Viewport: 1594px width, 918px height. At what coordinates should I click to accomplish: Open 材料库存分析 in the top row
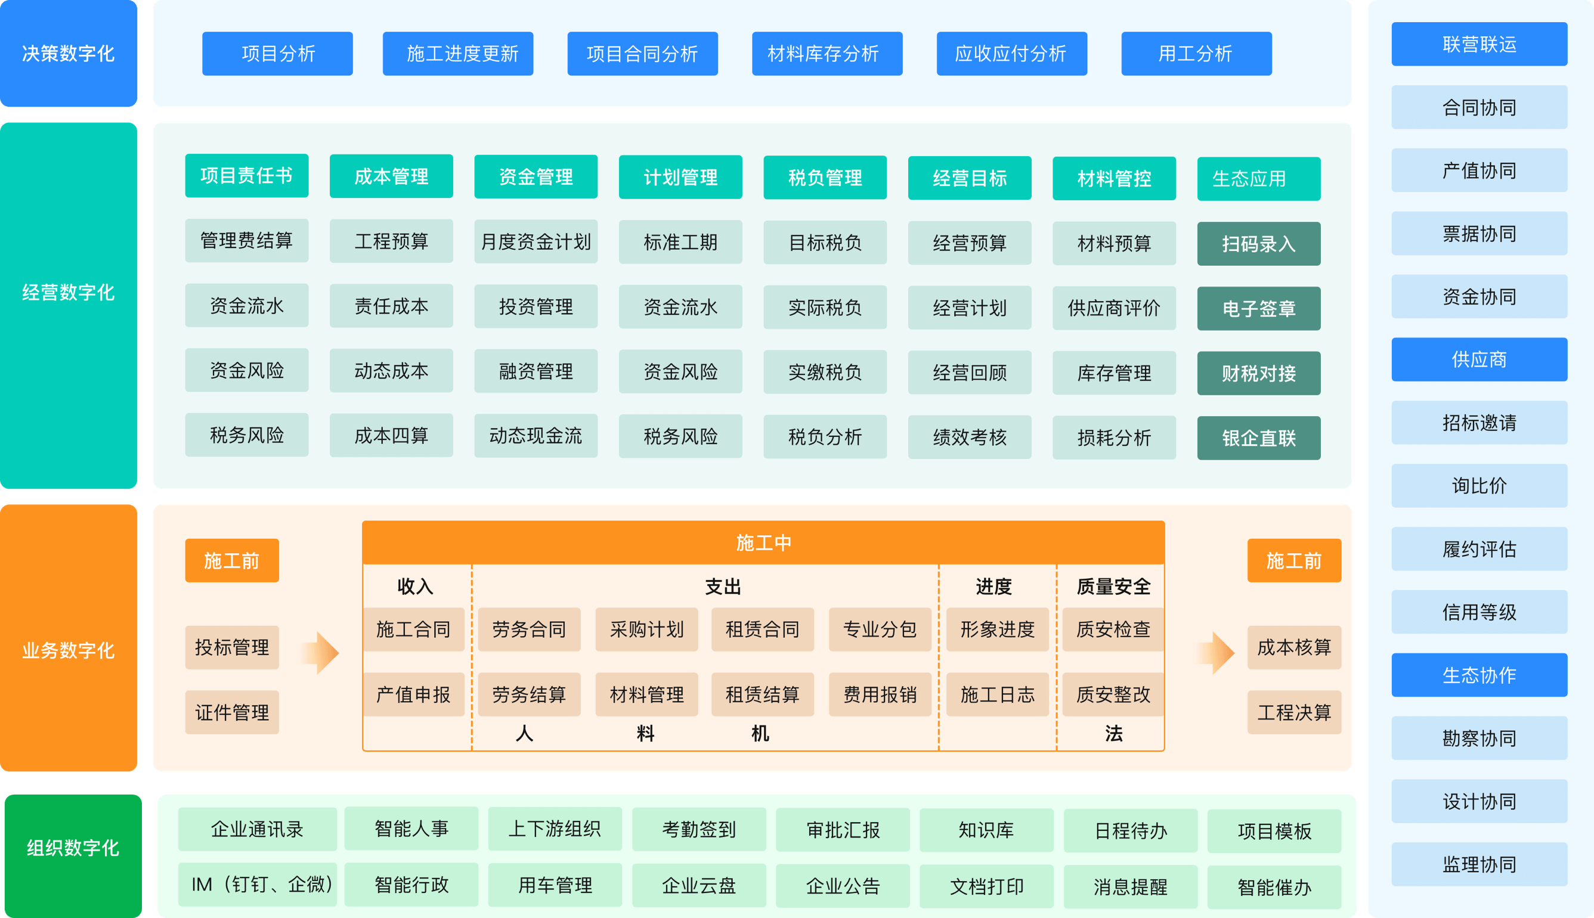pyautogui.click(x=827, y=54)
